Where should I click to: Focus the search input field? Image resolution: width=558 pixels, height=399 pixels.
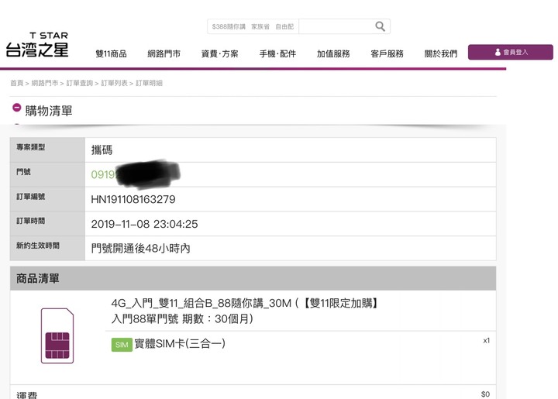pos(336,26)
